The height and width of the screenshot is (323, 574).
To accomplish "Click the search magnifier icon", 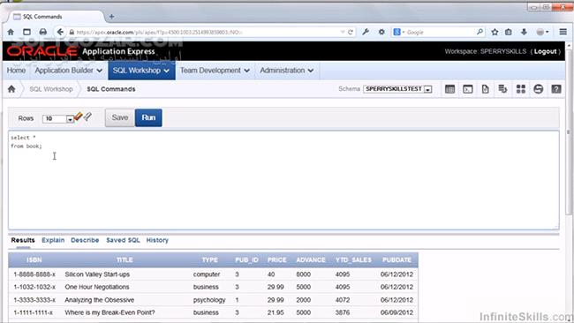I will 480,32.
